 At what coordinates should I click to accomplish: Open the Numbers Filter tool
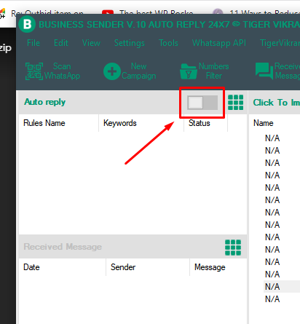tap(205, 71)
